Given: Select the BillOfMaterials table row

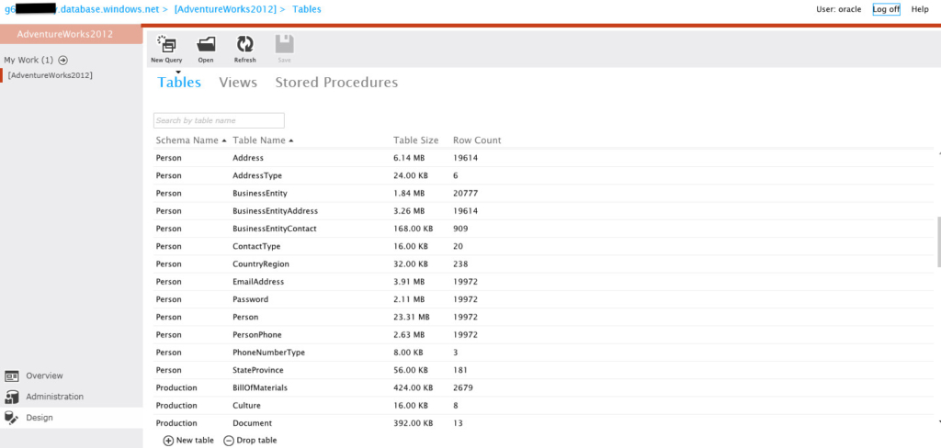Looking at the screenshot, I should [544, 388].
